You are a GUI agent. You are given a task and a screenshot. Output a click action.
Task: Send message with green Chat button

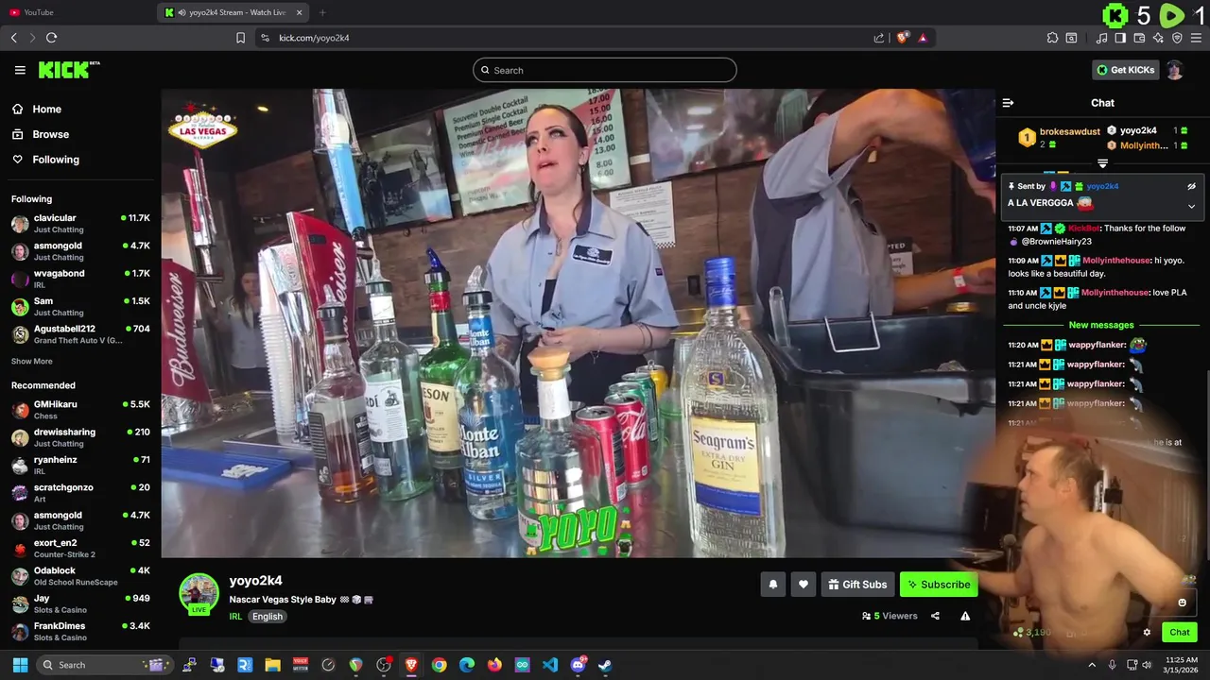click(1180, 633)
